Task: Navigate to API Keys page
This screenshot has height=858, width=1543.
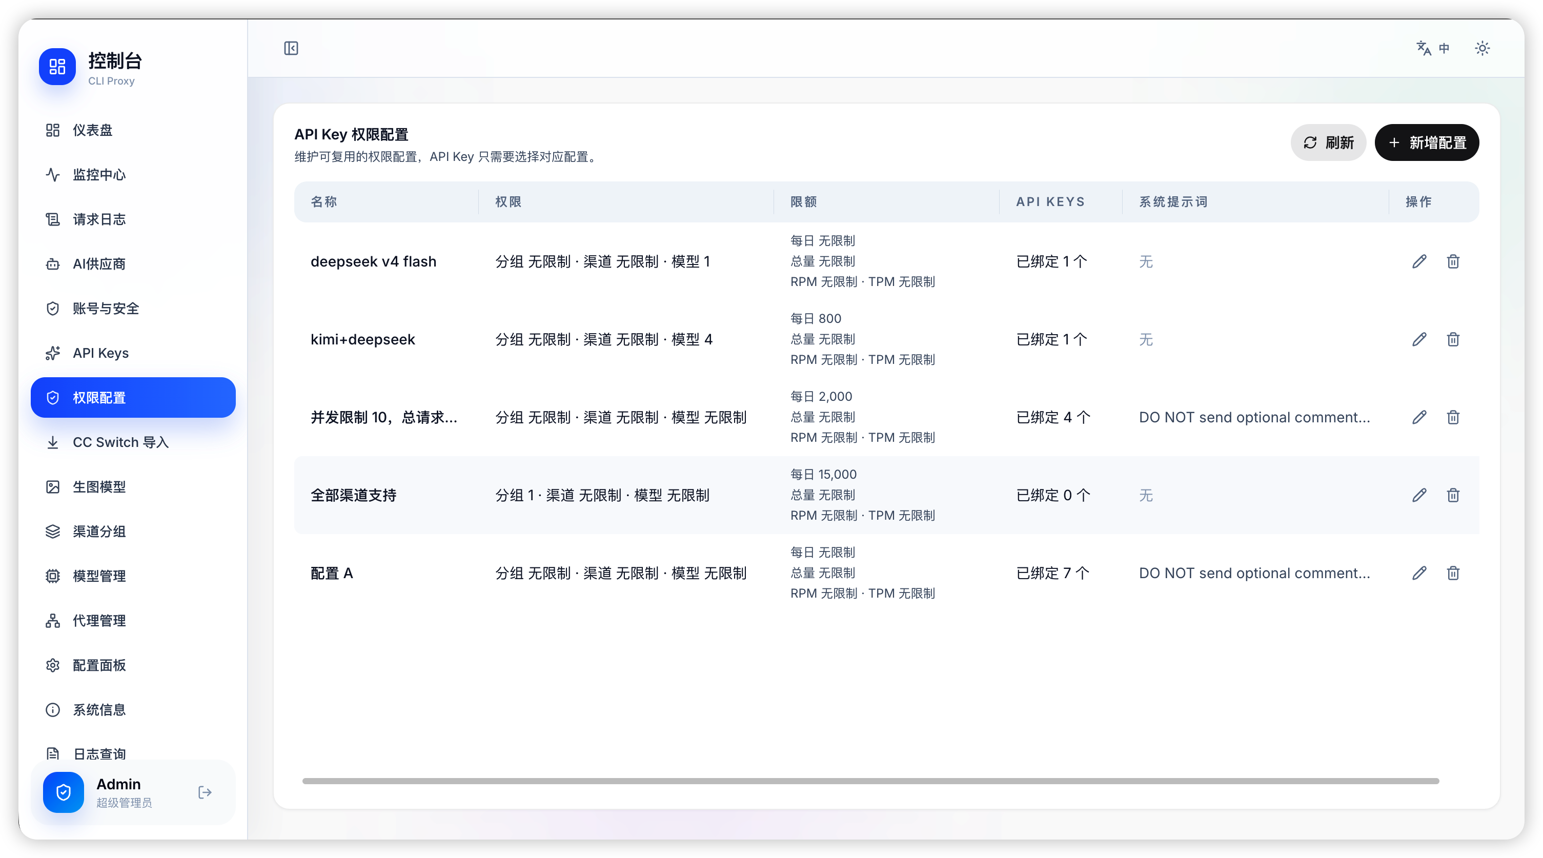Action: pyautogui.click(x=133, y=353)
